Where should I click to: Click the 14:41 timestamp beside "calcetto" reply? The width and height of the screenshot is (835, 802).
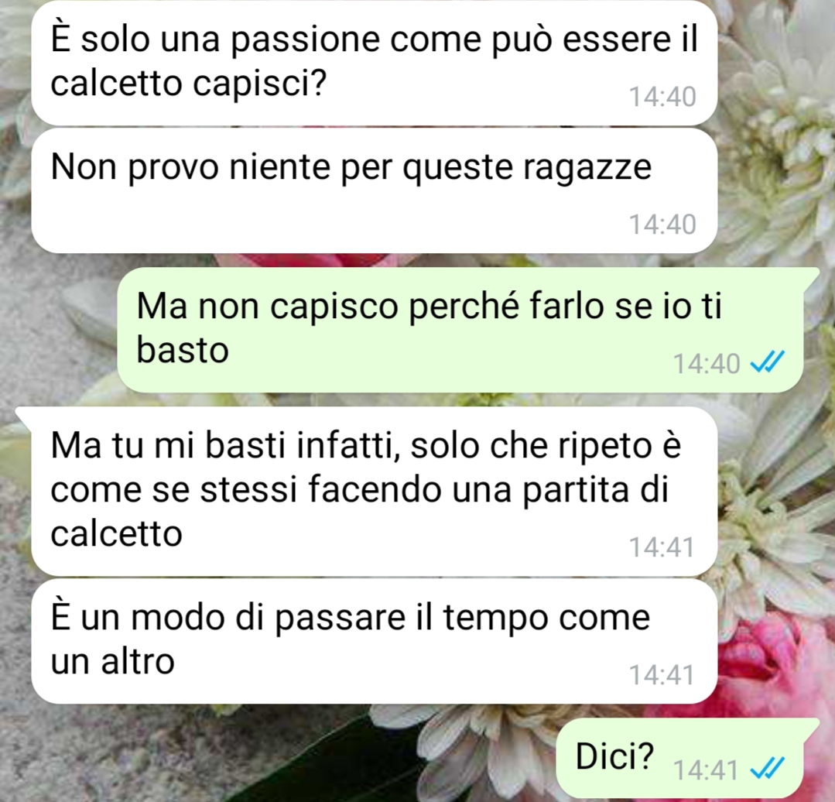[x=662, y=547]
